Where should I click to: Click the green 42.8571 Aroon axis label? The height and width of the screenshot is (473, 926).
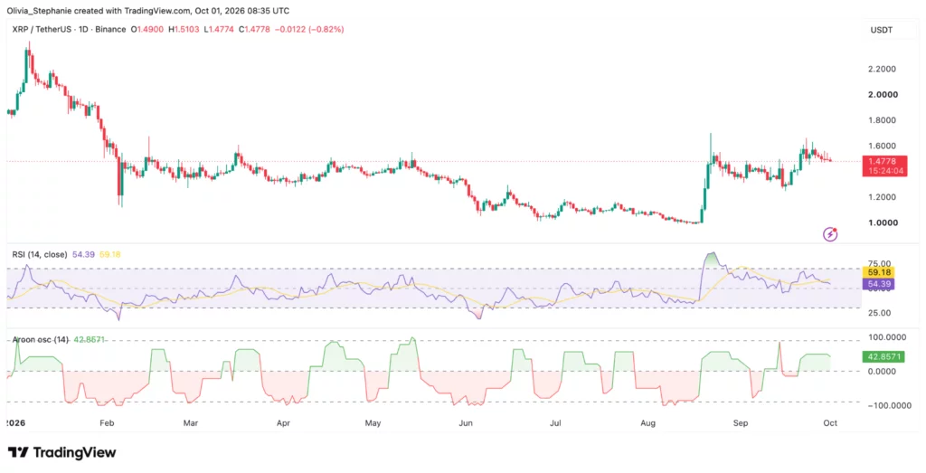click(x=883, y=357)
